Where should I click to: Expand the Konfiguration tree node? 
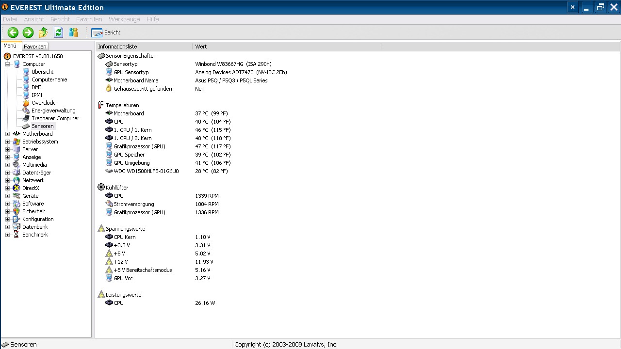coord(7,219)
